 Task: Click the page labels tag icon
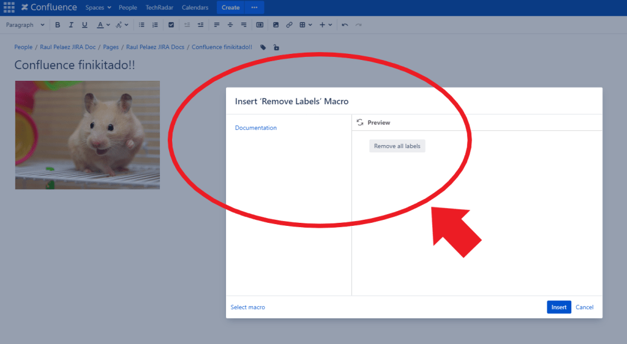(263, 47)
